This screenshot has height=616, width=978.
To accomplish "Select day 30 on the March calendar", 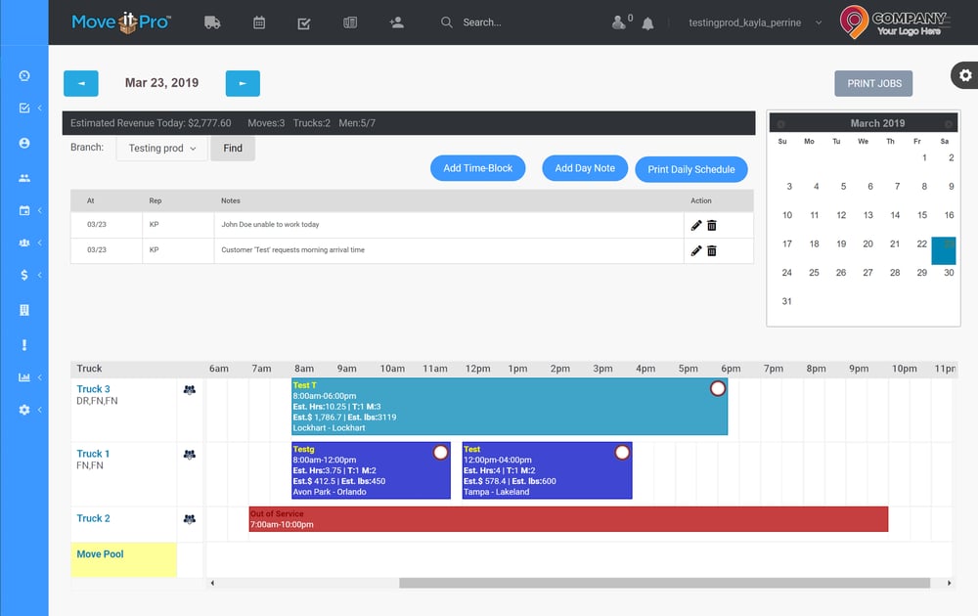I will click(947, 273).
